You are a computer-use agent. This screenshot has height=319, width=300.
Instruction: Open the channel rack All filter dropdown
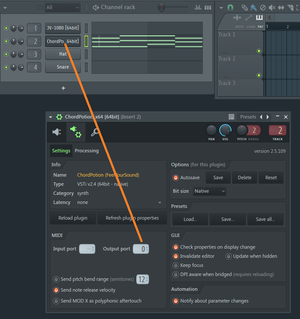coord(63,7)
